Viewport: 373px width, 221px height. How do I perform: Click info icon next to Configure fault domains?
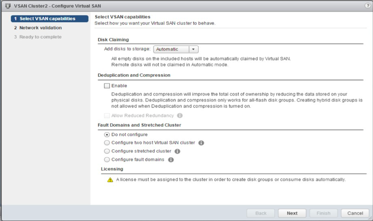[x=170, y=160]
